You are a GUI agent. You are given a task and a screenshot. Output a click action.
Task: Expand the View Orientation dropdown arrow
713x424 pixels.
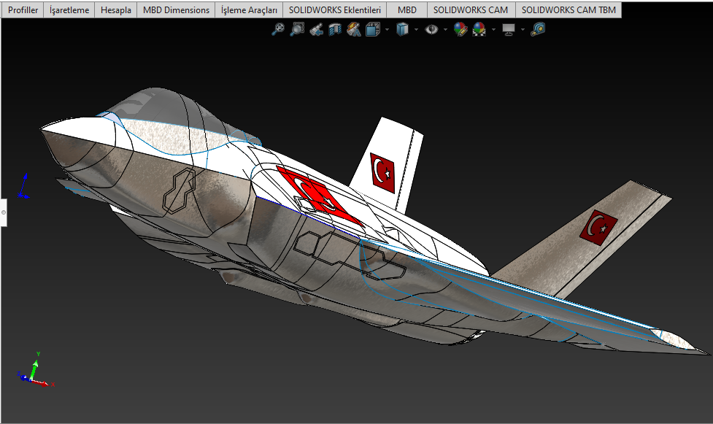pyautogui.click(x=387, y=30)
